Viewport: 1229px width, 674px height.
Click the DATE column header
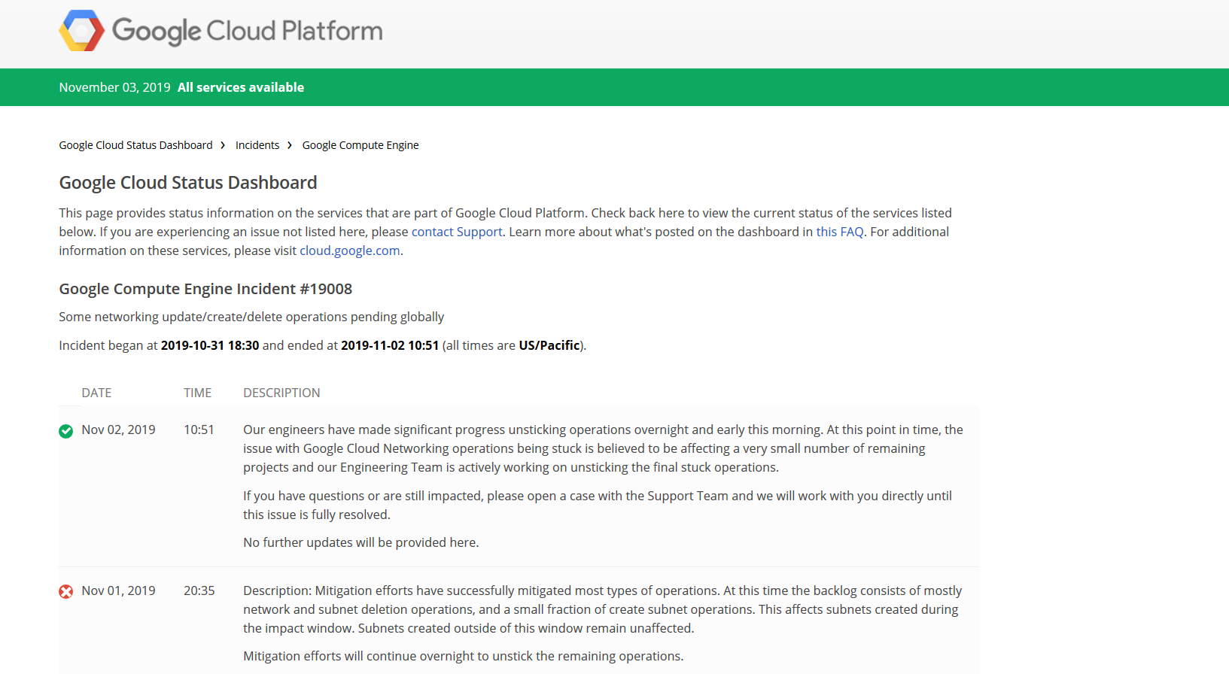pyautogui.click(x=96, y=393)
